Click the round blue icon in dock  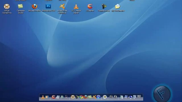[x=98, y=97]
